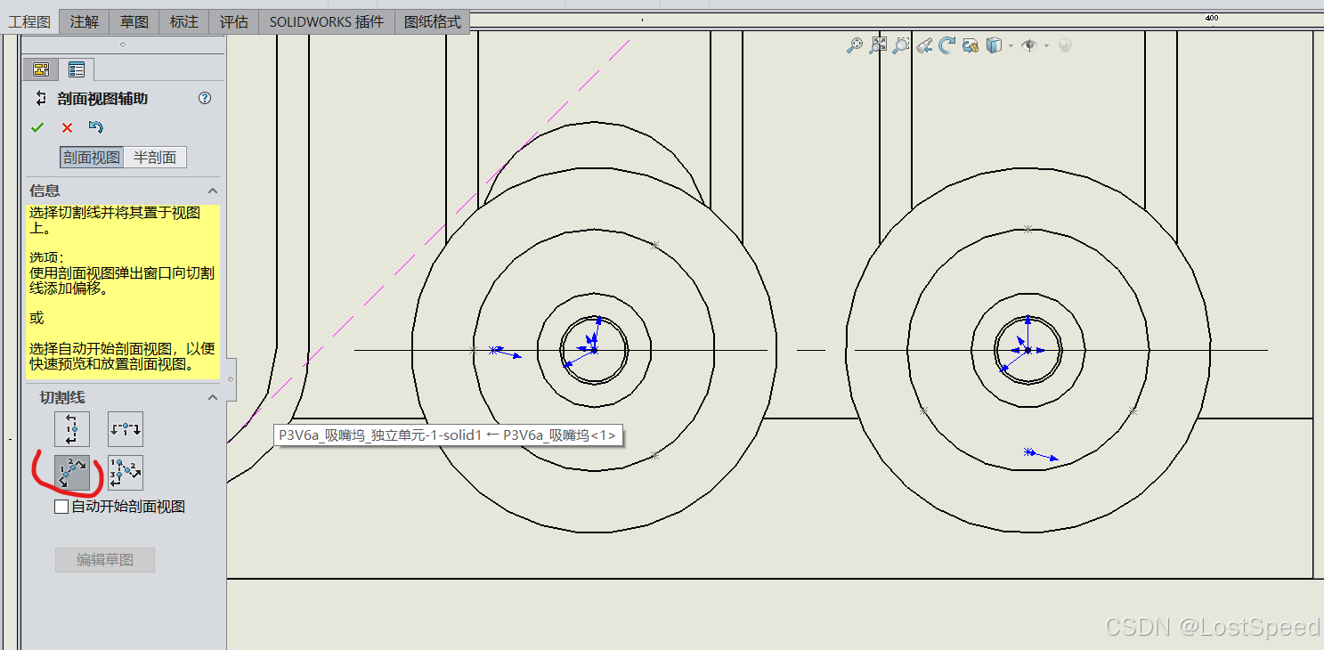Click the 编辑草图 button

105,560
